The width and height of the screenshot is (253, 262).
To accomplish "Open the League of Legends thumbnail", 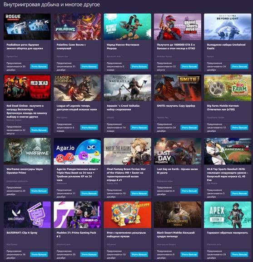I will tap(77, 88).
